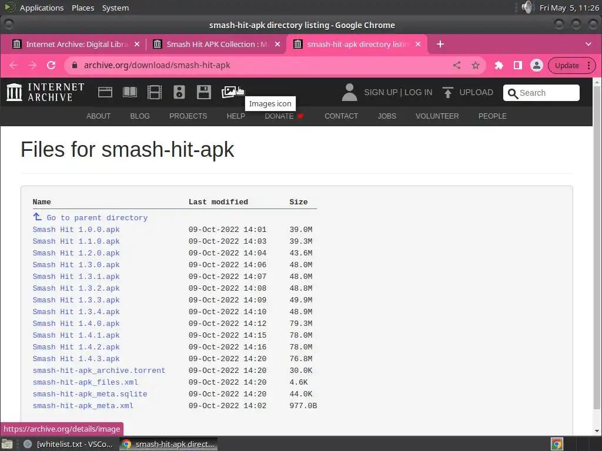Screen dimensions: 602x451
Task: Open the Video film icon
Action: click(x=155, y=92)
